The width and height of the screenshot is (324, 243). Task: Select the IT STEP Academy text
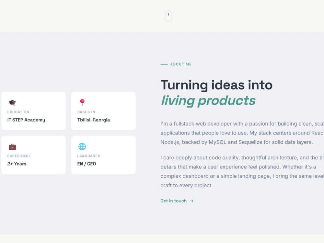(x=26, y=120)
